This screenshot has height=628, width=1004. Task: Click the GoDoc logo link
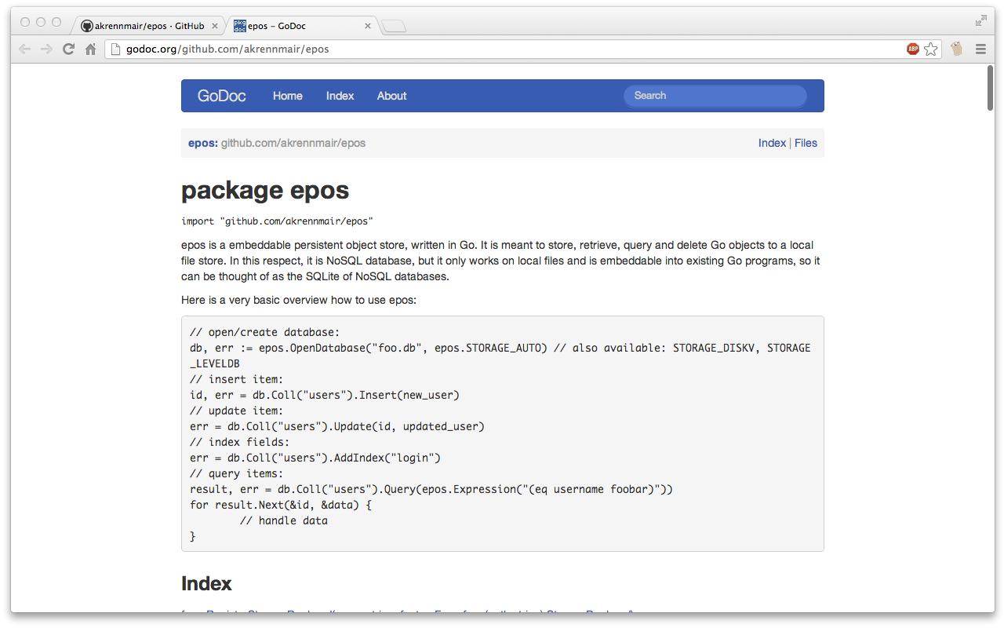coord(221,96)
